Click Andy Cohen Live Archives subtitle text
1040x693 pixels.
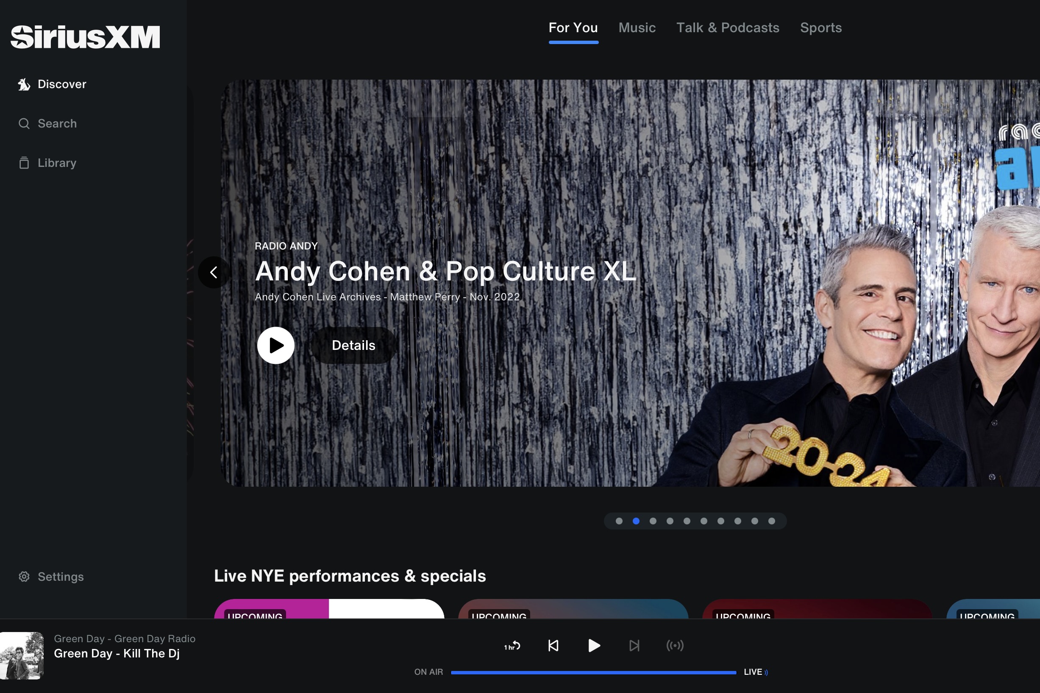[x=387, y=297]
